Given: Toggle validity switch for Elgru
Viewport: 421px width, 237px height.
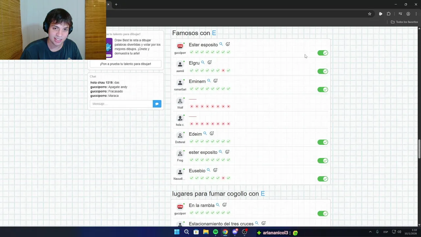Looking at the screenshot, I should (x=323, y=71).
